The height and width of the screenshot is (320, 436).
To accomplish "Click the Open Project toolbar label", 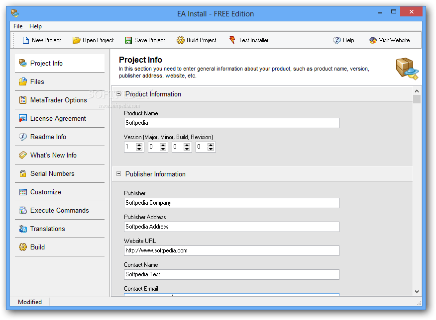I will coord(98,40).
